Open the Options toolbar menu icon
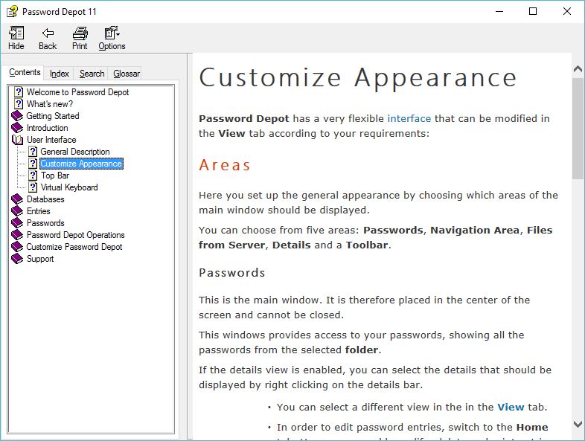Viewport: 585px width, 441px height. pos(112,33)
